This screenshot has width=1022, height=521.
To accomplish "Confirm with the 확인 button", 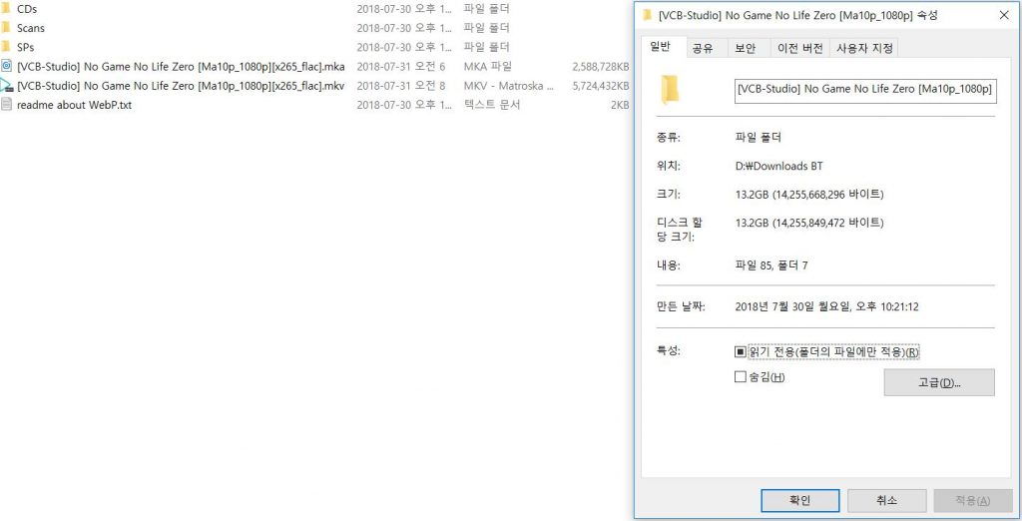I will pyautogui.click(x=799, y=501).
